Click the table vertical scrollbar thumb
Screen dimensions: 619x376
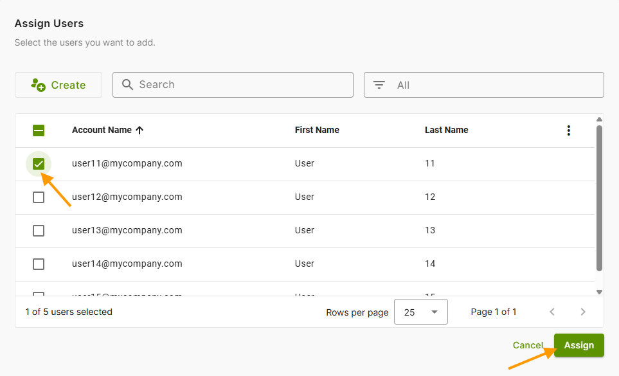coord(599,199)
